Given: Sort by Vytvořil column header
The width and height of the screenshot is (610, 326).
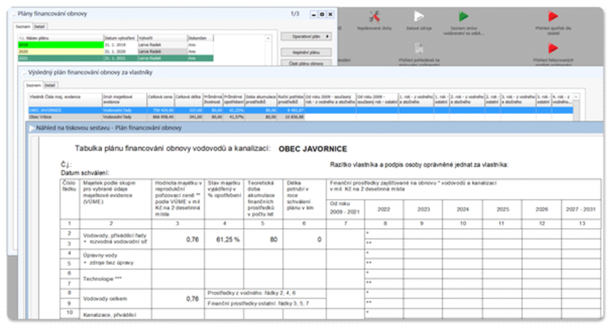Looking at the screenshot, I should point(162,38).
